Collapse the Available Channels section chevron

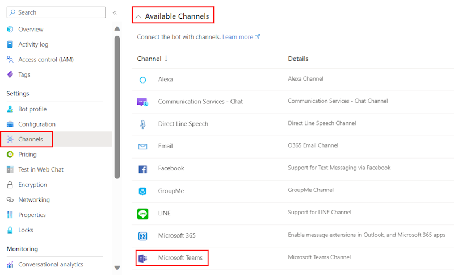pyautogui.click(x=138, y=17)
